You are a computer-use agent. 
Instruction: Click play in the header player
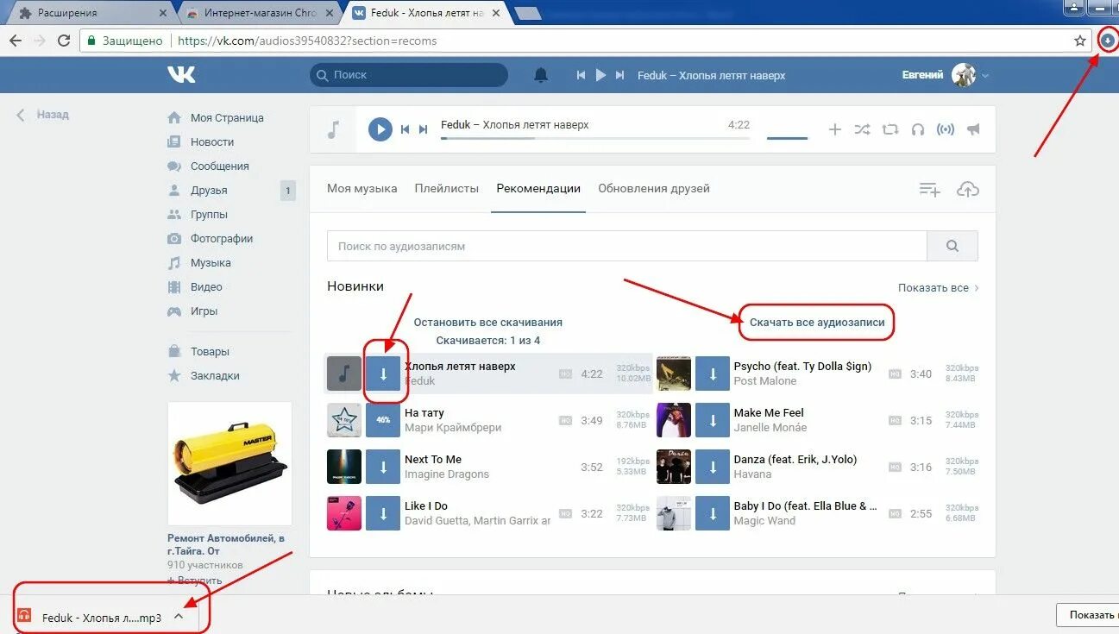point(600,75)
